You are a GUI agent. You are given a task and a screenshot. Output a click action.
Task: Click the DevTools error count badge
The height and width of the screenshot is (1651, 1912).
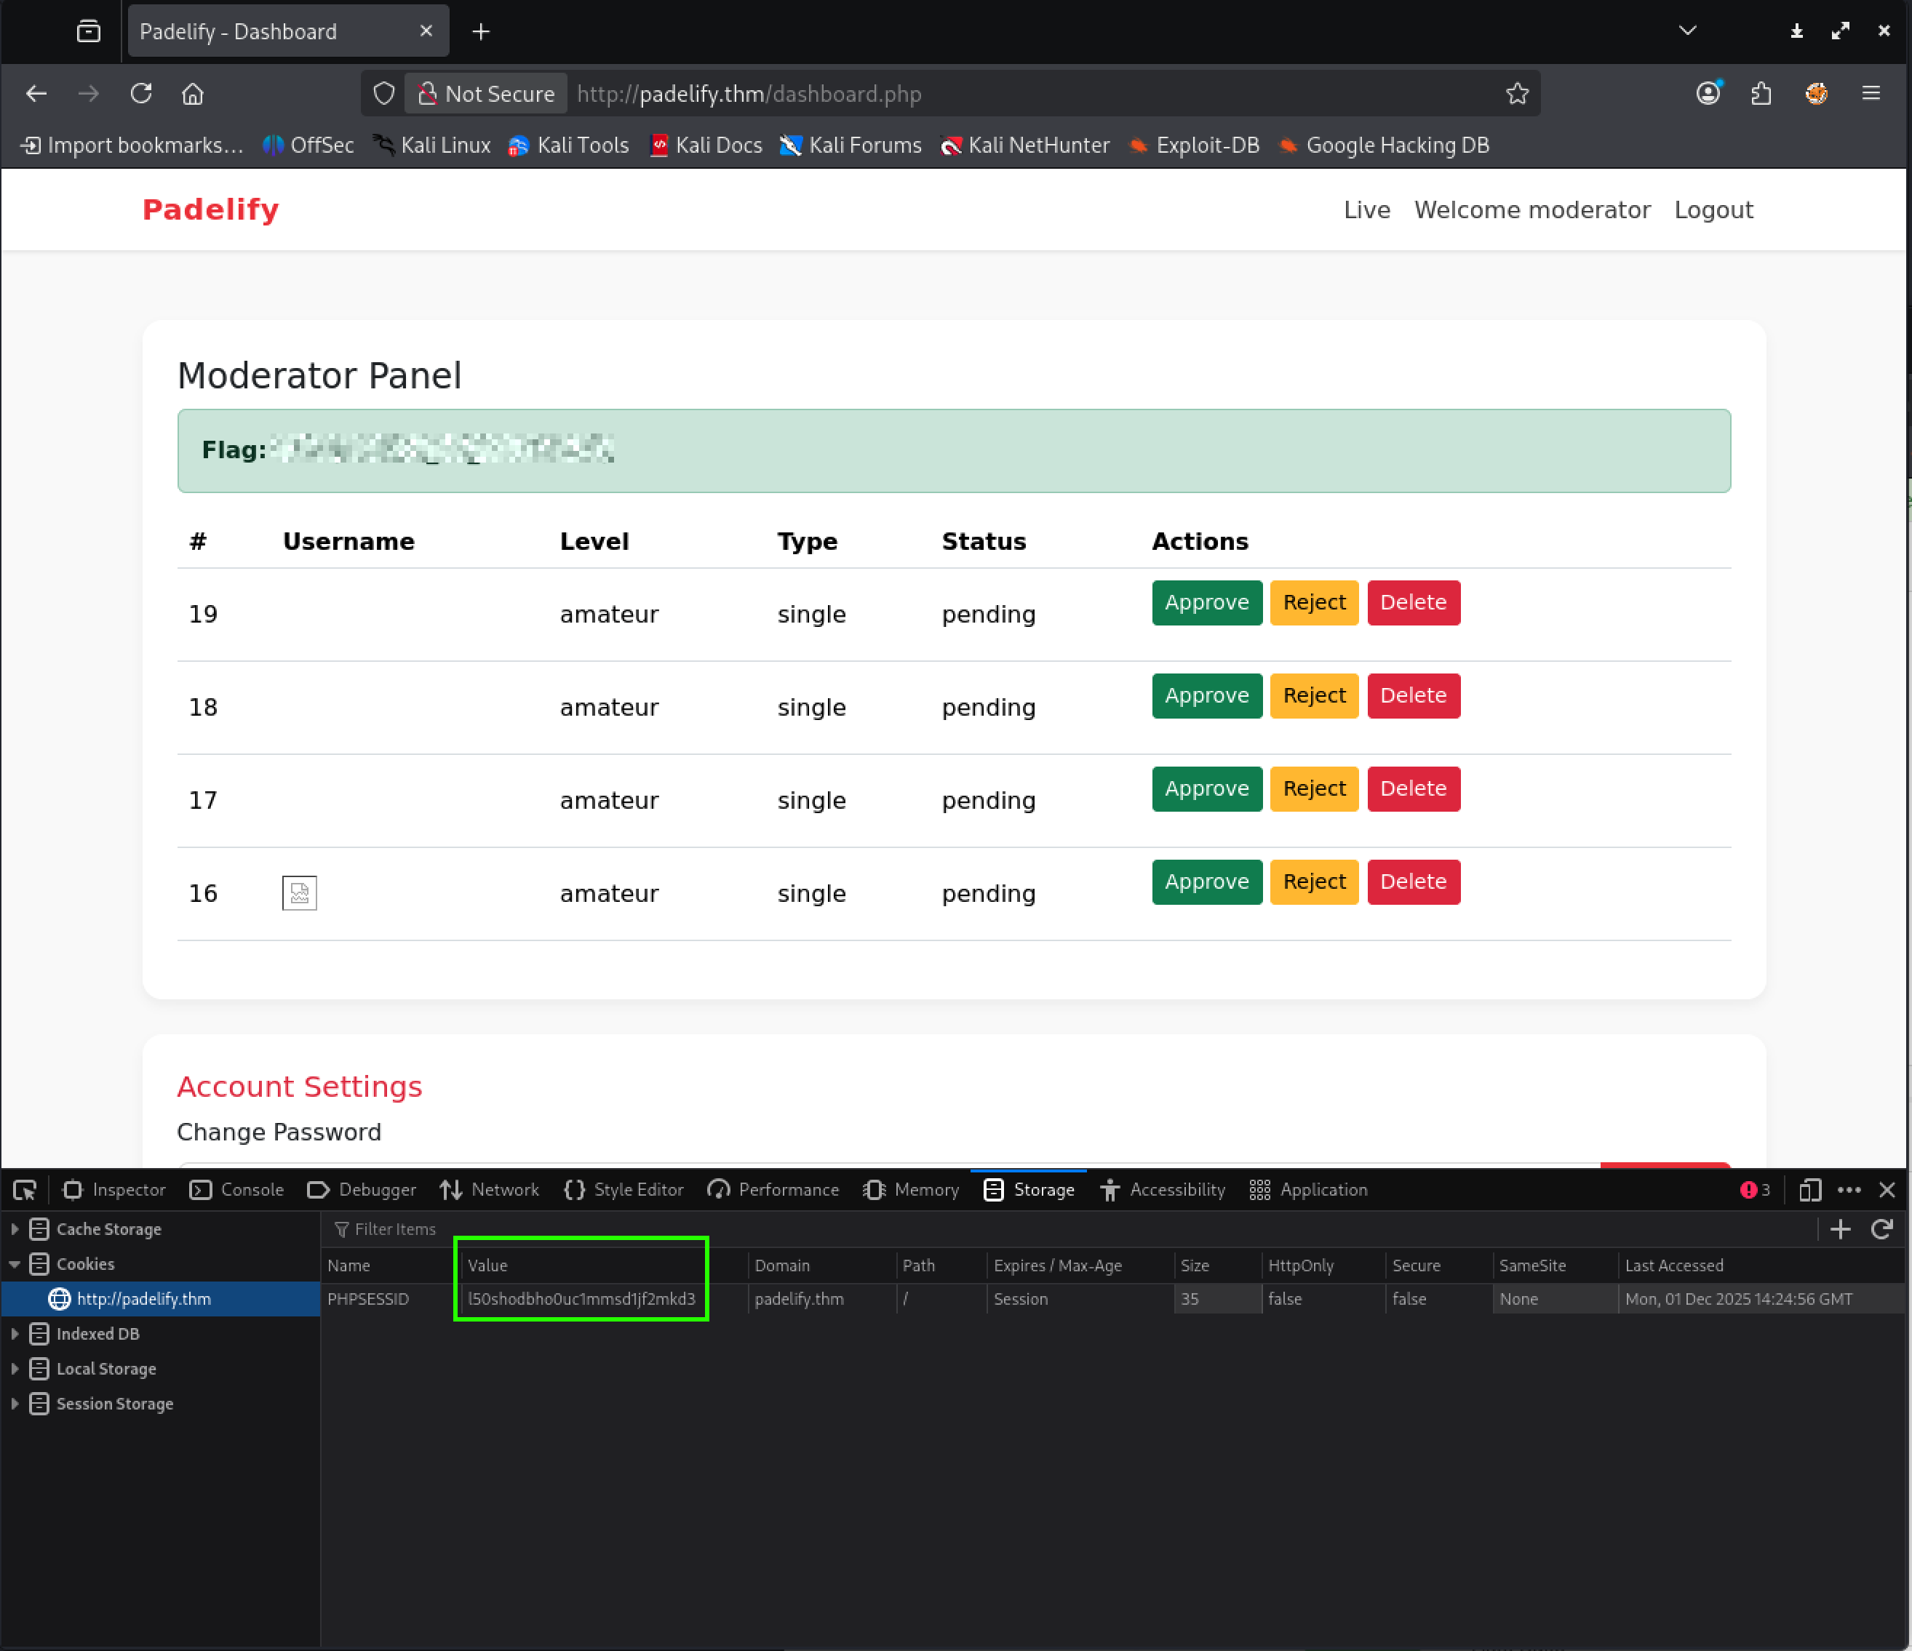tap(1754, 1190)
